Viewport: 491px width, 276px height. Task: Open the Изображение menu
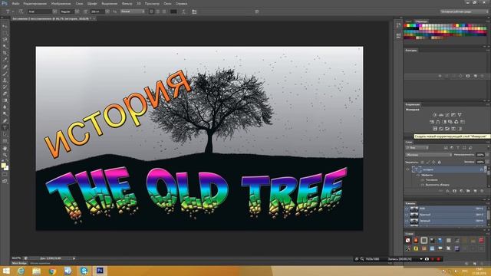click(61, 3)
